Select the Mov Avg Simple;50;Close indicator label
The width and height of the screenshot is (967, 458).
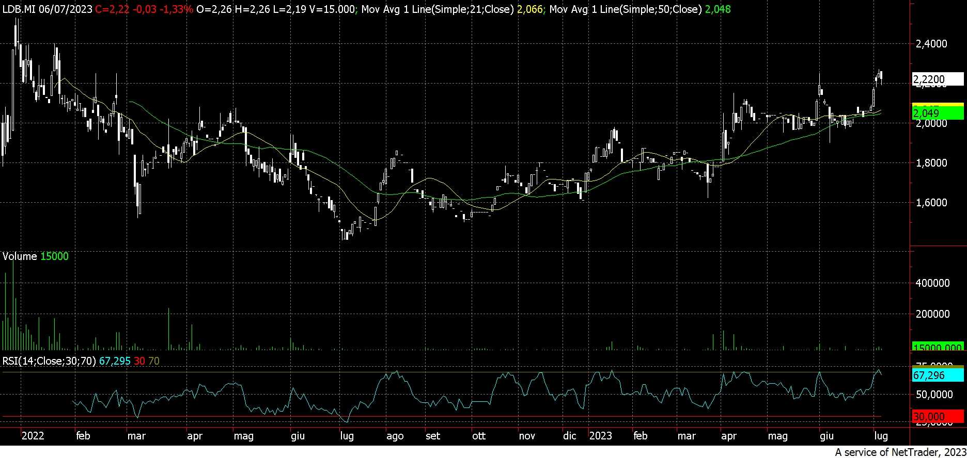point(626,9)
